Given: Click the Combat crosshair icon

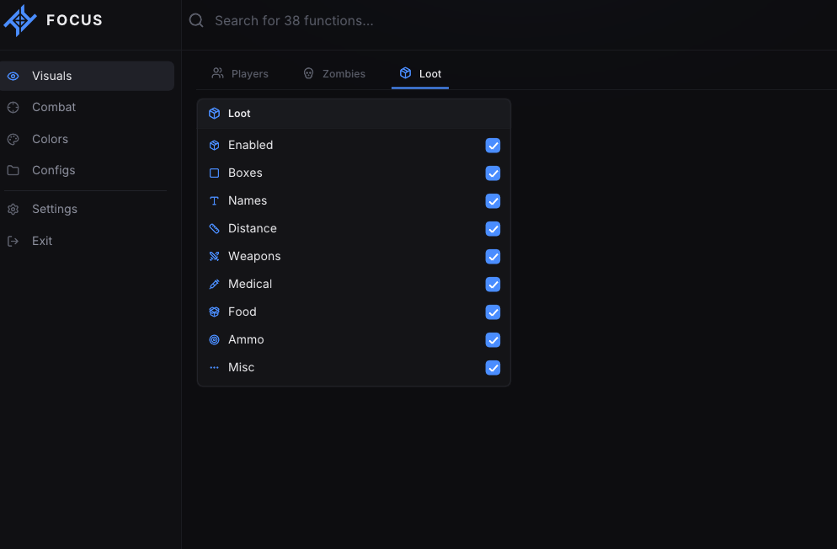Looking at the screenshot, I should point(13,107).
